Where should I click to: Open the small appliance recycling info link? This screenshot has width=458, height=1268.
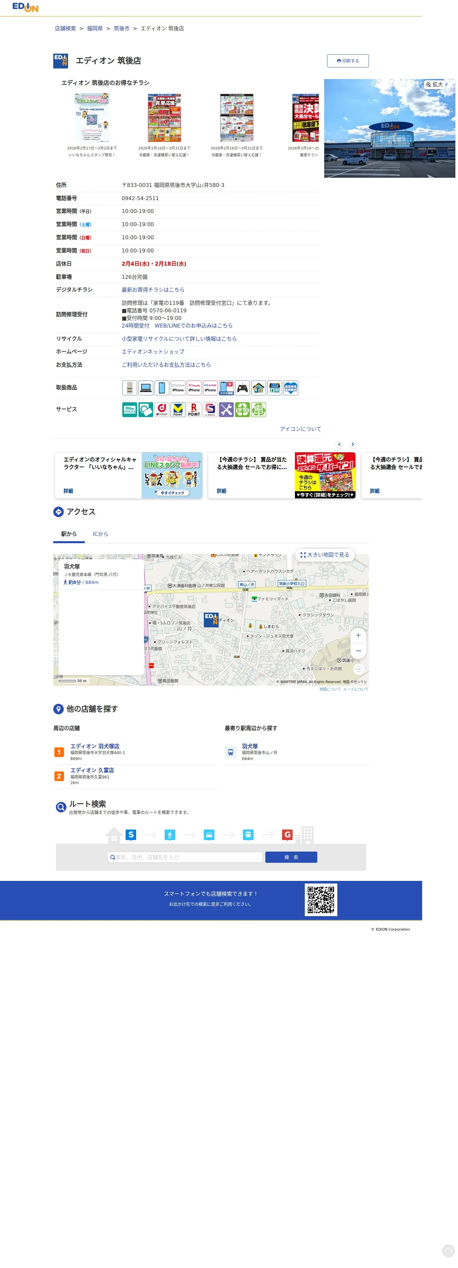pos(179,339)
